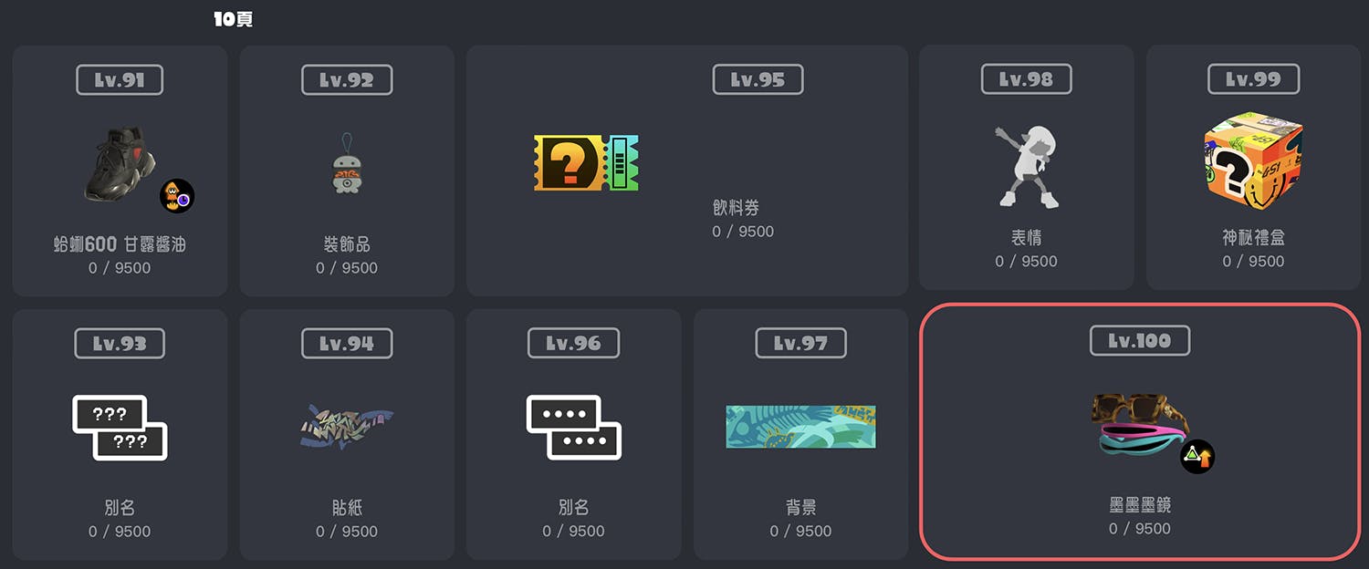This screenshot has height=569, width=1369.
Task: Click the ??? title cards icon at Lv.93
Action: (x=120, y=428)
